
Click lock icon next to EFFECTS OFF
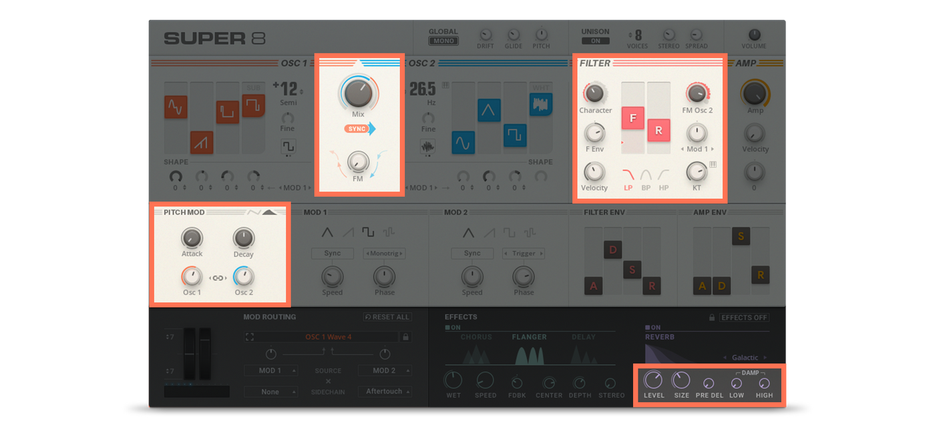pos(713,318)
